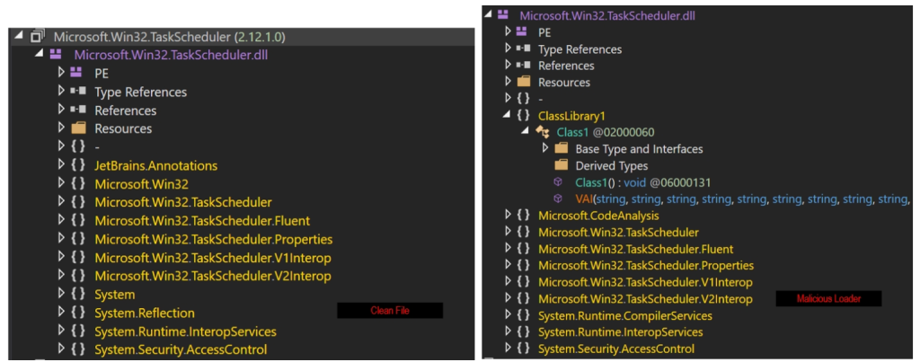Click Resources folder icon in malicious loader tree
This screenshot has height=362, width=920.
coord(524,82)
